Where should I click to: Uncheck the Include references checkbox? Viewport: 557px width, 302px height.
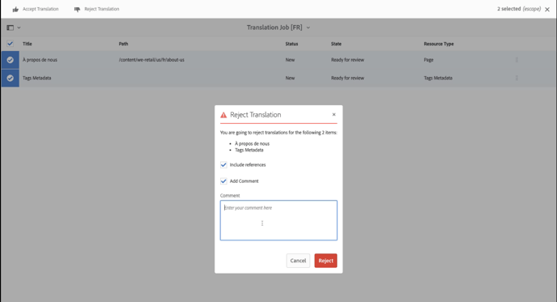[x=223, y=165]
